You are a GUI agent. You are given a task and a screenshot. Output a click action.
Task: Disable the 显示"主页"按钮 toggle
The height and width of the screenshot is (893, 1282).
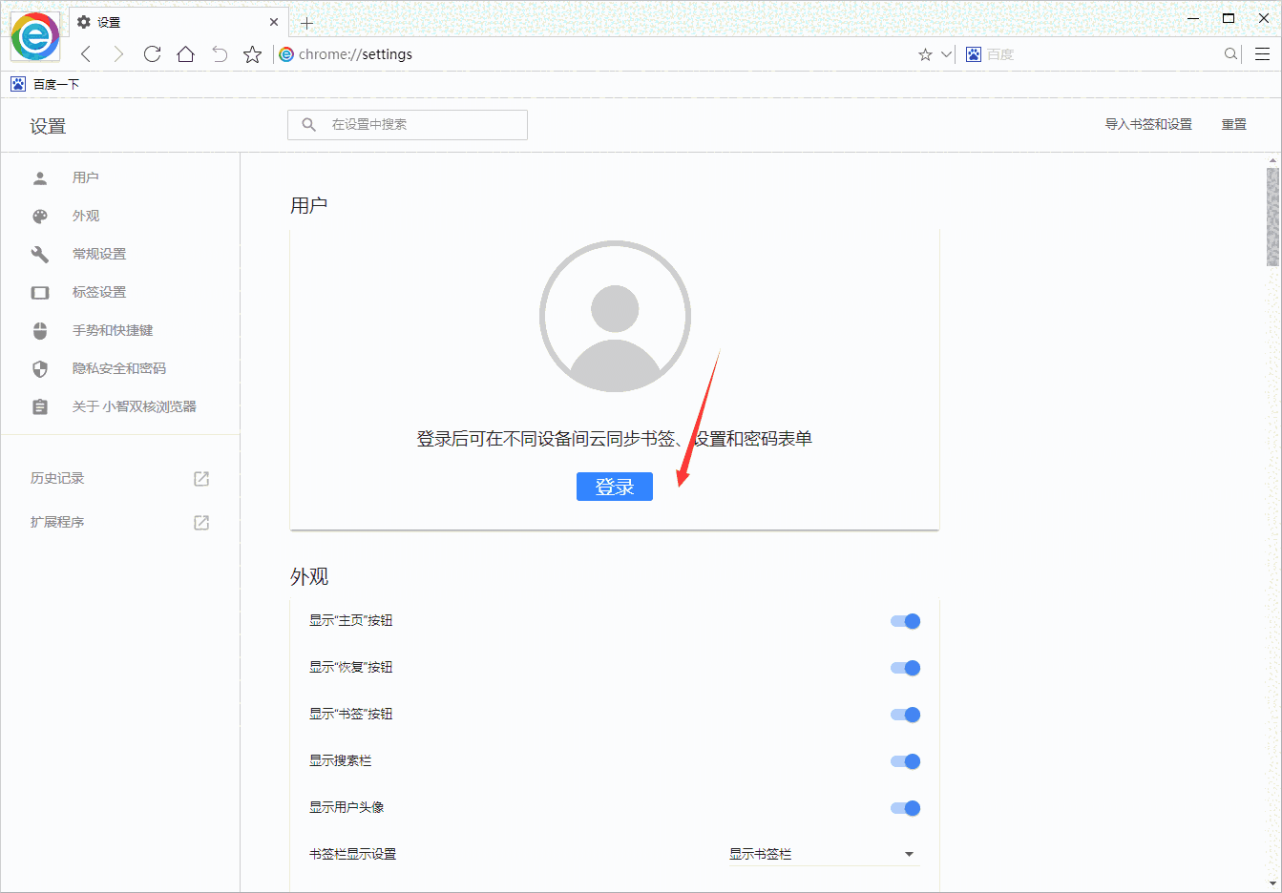pyautogui.click(x=904, y=620)
